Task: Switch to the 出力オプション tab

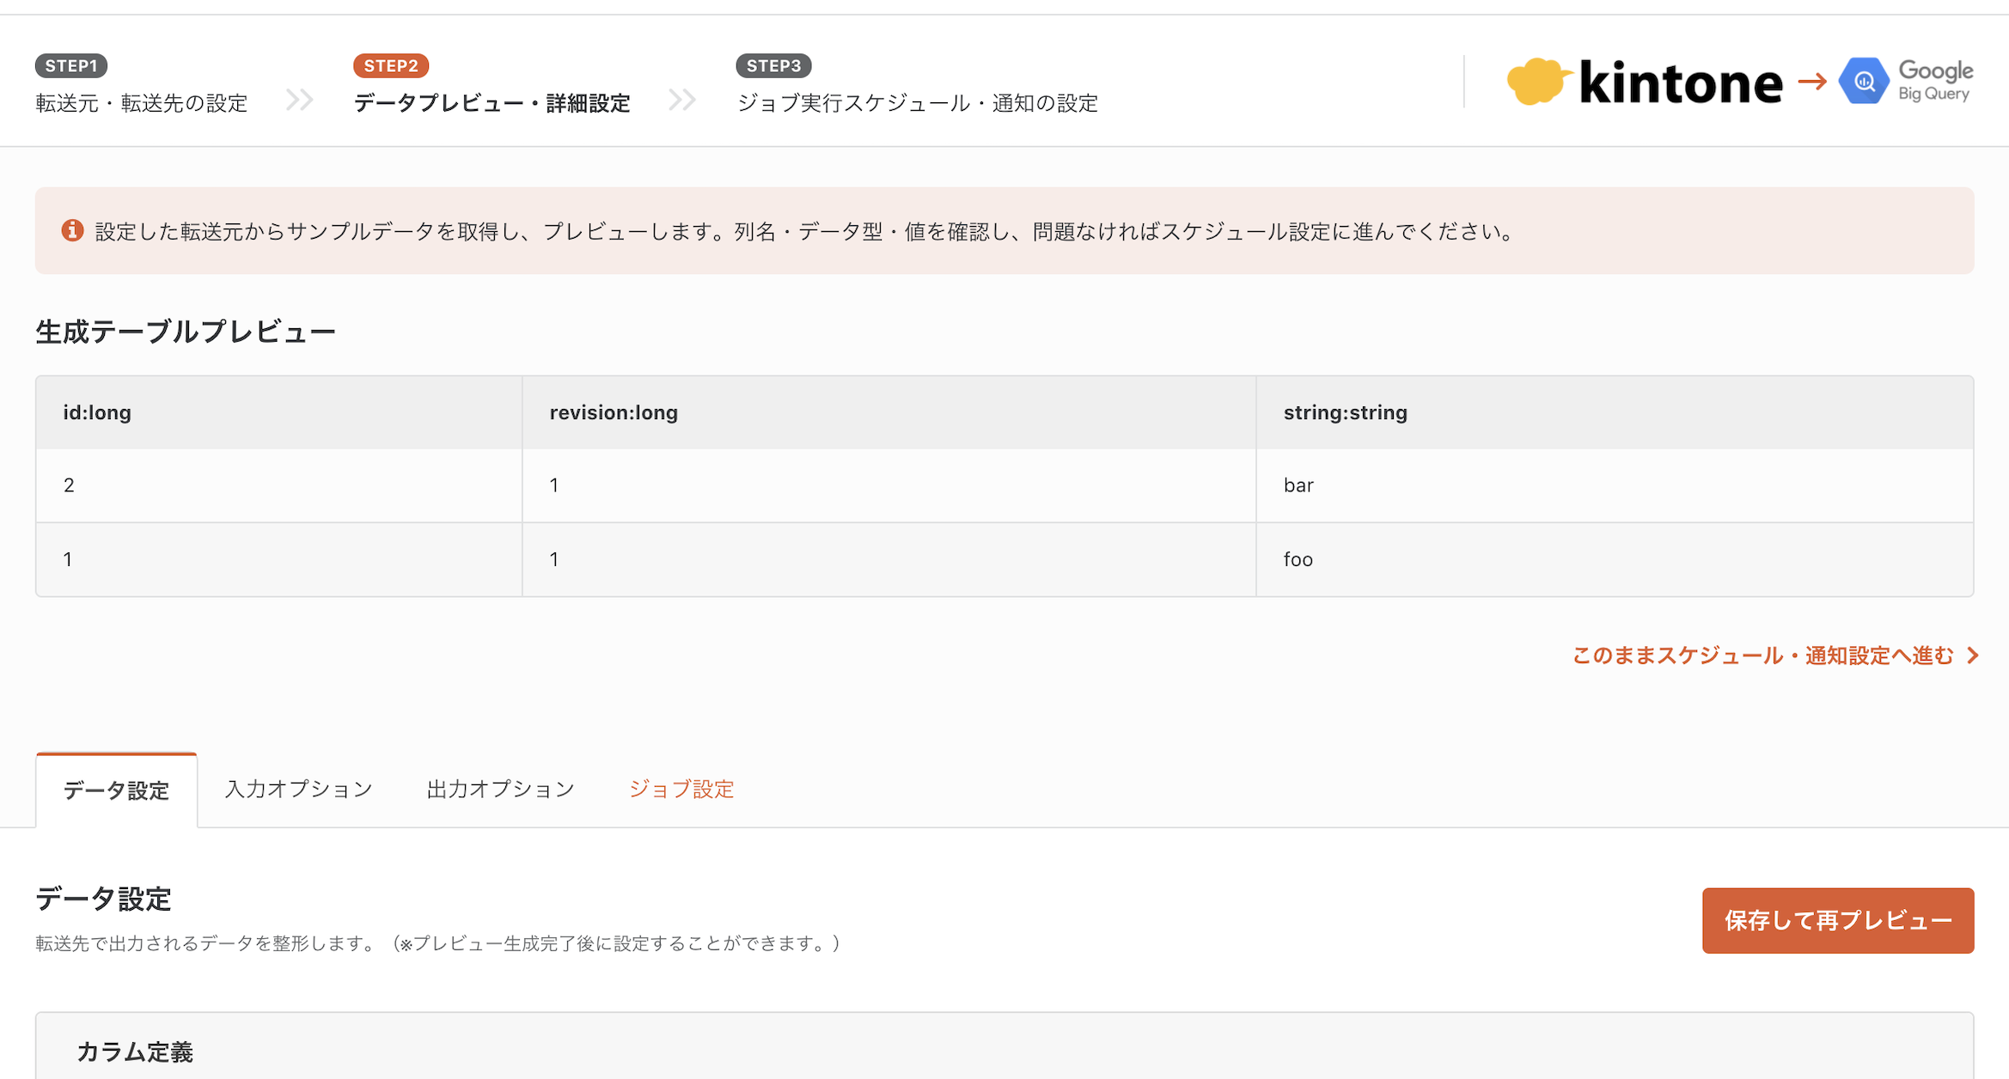Action: pos(500,789)
